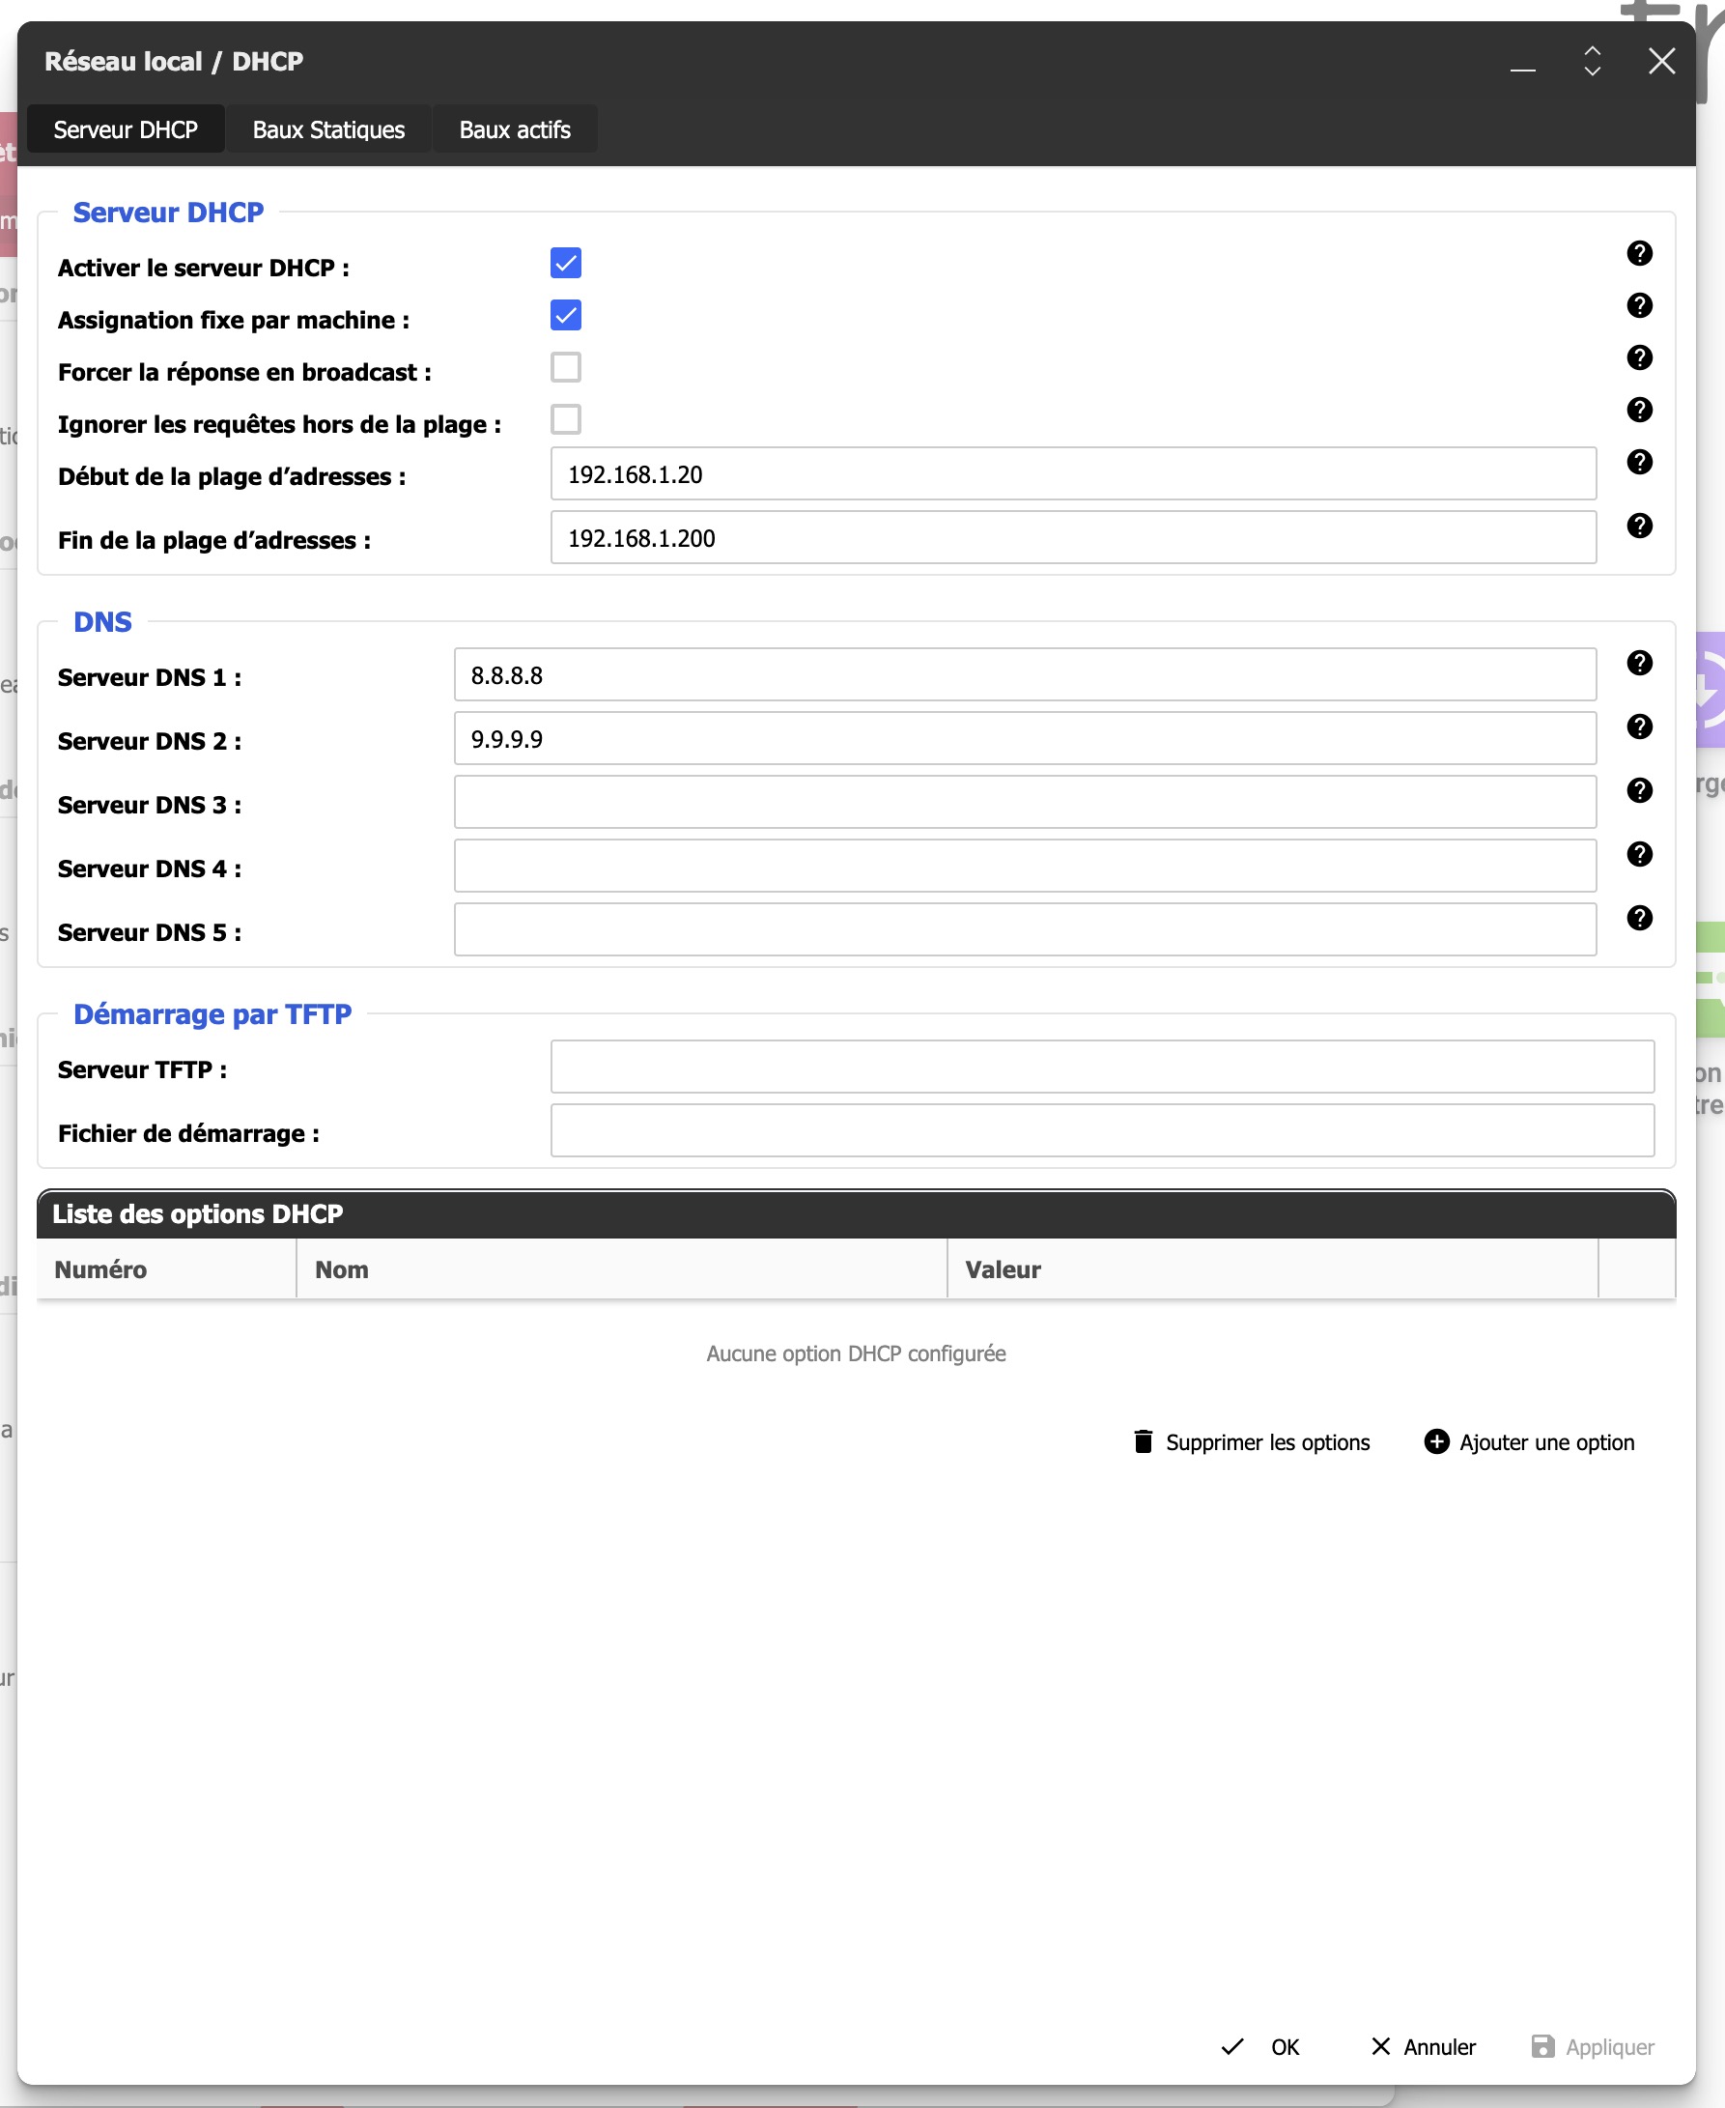Click Supprimer les options button

pos(1252,1442)
